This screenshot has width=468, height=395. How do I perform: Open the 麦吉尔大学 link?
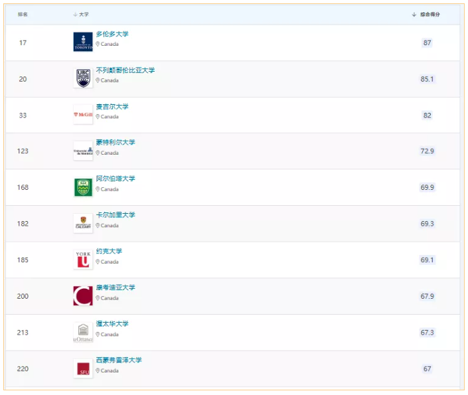pos(112,106)
